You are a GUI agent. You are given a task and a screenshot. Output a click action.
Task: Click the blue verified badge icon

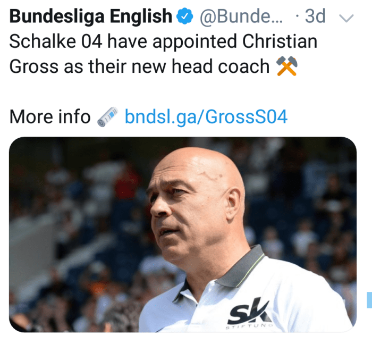pyautogui.click(x=185, y=16)
